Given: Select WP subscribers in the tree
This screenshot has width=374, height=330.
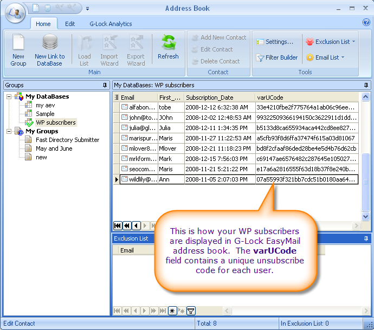Looking at the screenshot, I should point(56,122).
